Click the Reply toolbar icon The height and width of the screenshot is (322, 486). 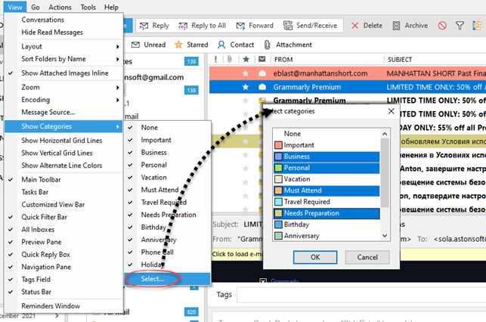[x=144, y=26]
